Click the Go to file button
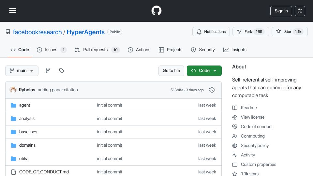 pyautogui.click(x=171, y=71)
